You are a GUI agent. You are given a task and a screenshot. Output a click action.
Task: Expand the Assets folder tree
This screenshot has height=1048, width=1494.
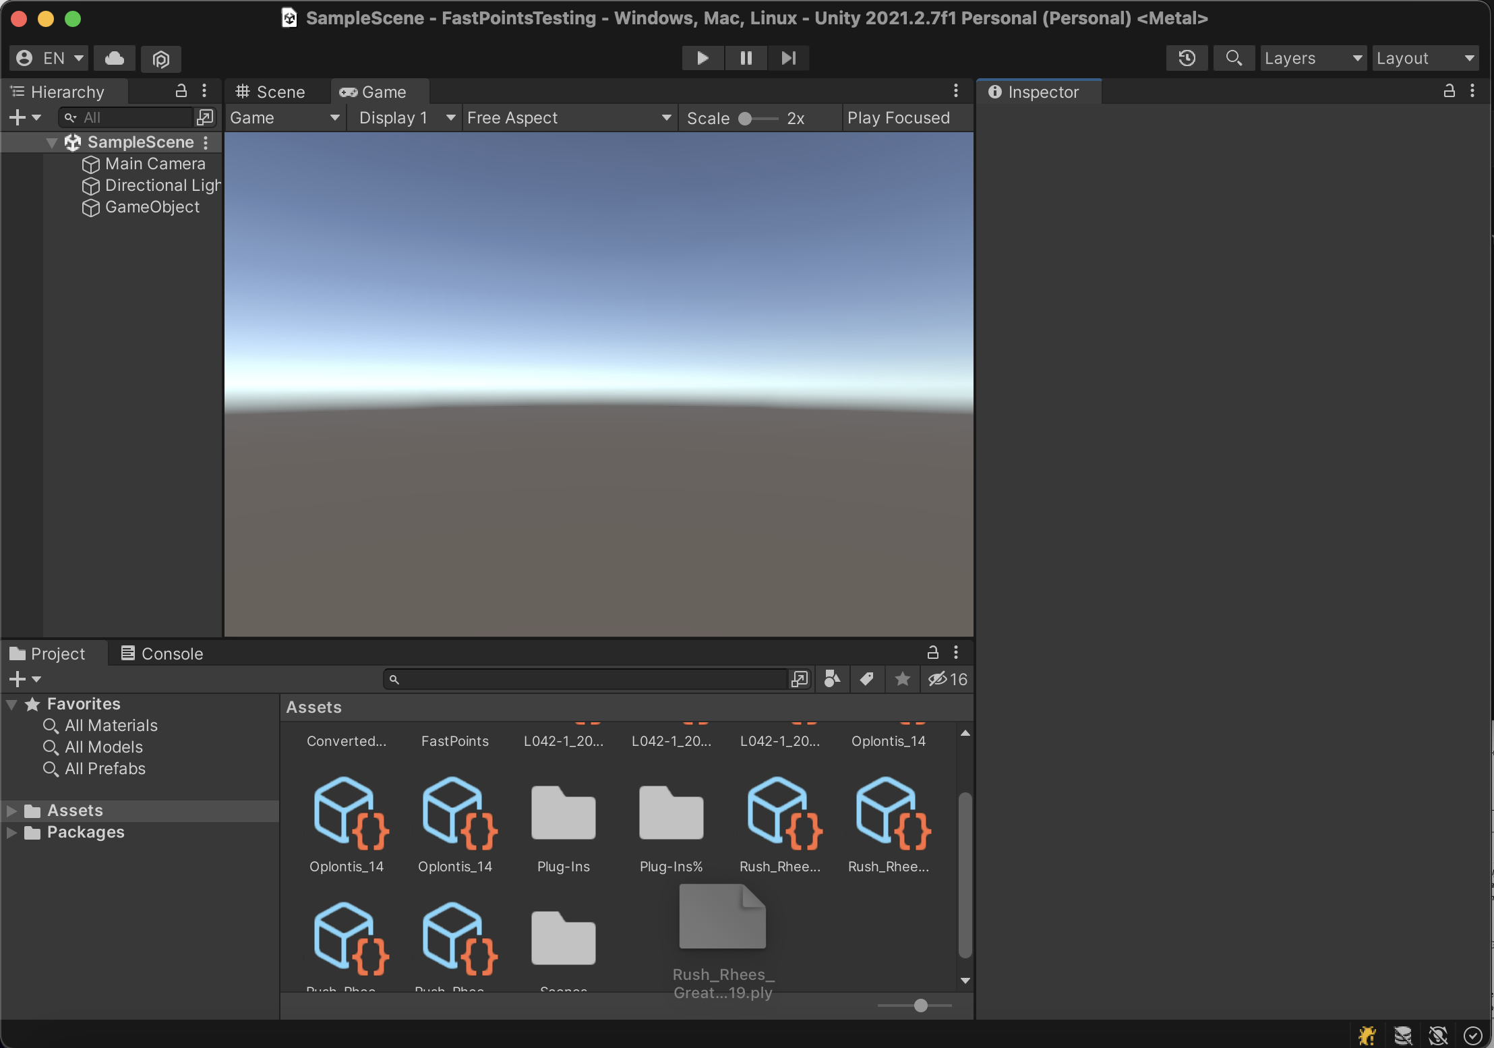11,811
